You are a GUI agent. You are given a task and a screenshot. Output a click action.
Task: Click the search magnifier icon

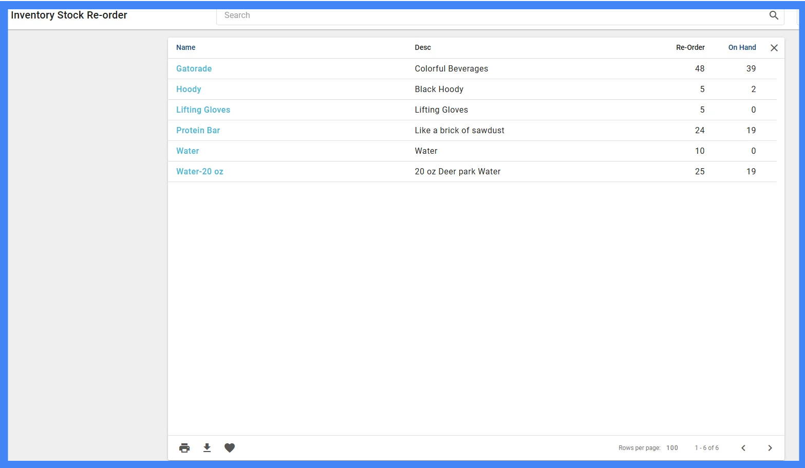pos(774,15)
